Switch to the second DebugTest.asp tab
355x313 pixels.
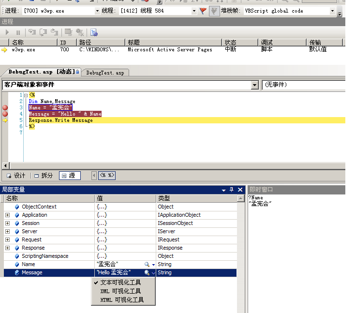(x=105, y=73)
